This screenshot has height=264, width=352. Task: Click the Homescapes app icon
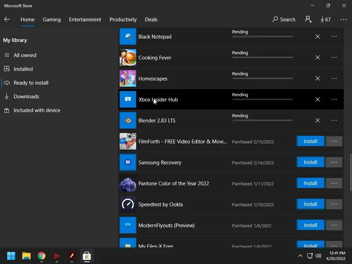128,78
